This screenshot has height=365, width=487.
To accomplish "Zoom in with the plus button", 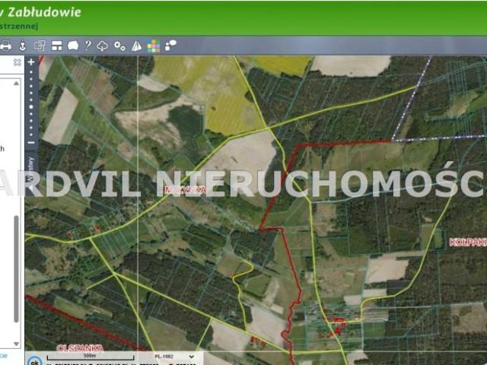I will 31,62.
